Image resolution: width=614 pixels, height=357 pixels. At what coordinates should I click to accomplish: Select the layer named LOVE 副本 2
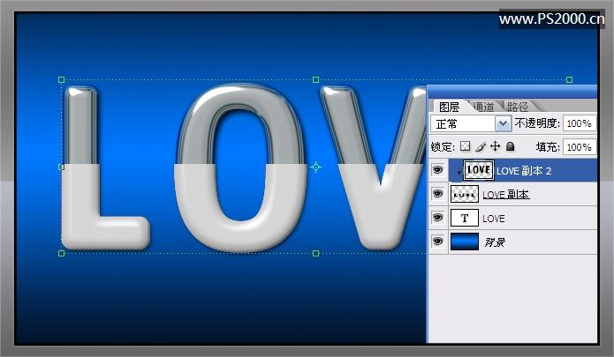524,171
